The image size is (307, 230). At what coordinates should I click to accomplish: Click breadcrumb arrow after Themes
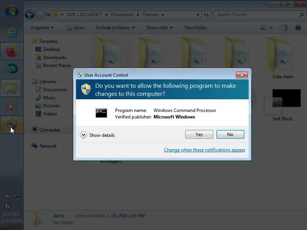pos(163,15)
